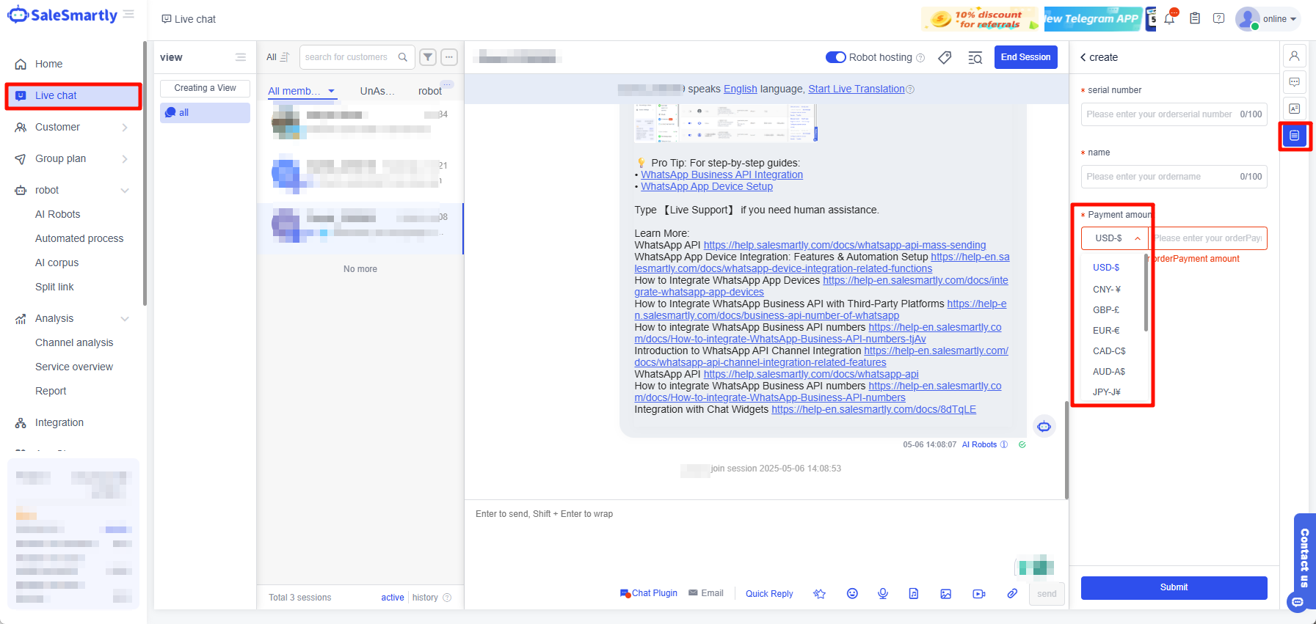Click the video attachment icon

tap(978, 593)
